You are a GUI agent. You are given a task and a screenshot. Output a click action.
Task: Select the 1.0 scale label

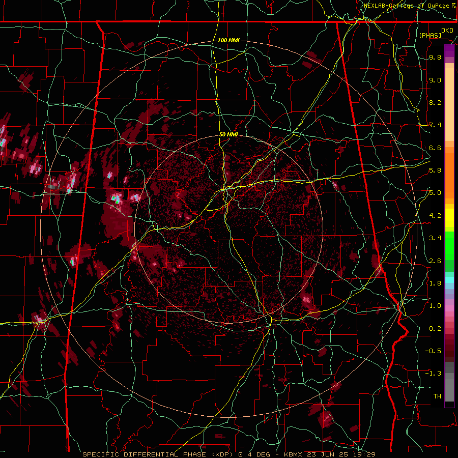pyautogui.click(x=435, y=306)
